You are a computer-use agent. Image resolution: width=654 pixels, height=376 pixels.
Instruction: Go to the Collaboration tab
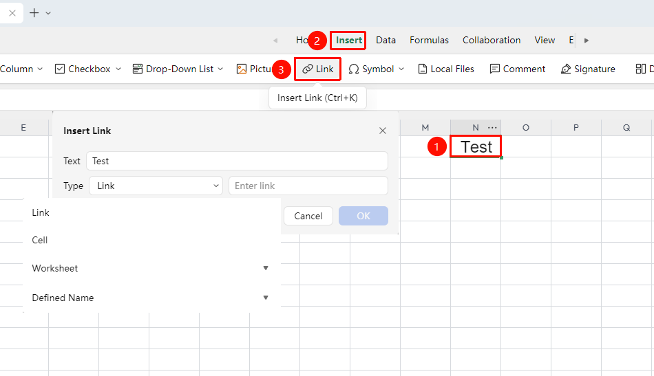[x=492, y=41]
